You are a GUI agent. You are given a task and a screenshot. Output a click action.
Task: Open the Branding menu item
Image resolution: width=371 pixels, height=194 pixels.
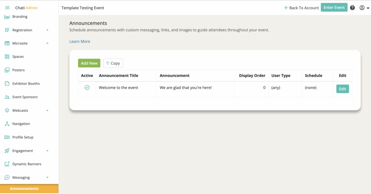(x=20, y=17)
